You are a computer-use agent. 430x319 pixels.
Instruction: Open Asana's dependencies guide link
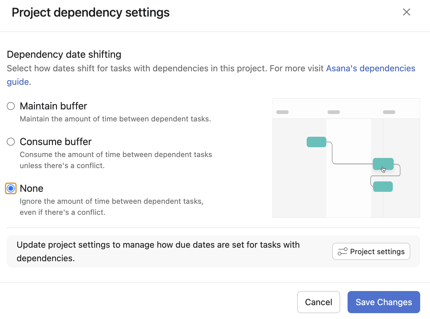point(370,68)
